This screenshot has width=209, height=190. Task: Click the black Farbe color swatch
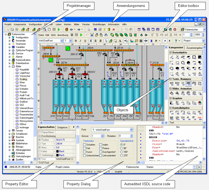point(57,151)
